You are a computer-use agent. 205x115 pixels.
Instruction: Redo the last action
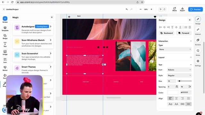click(x=131, y=9)
